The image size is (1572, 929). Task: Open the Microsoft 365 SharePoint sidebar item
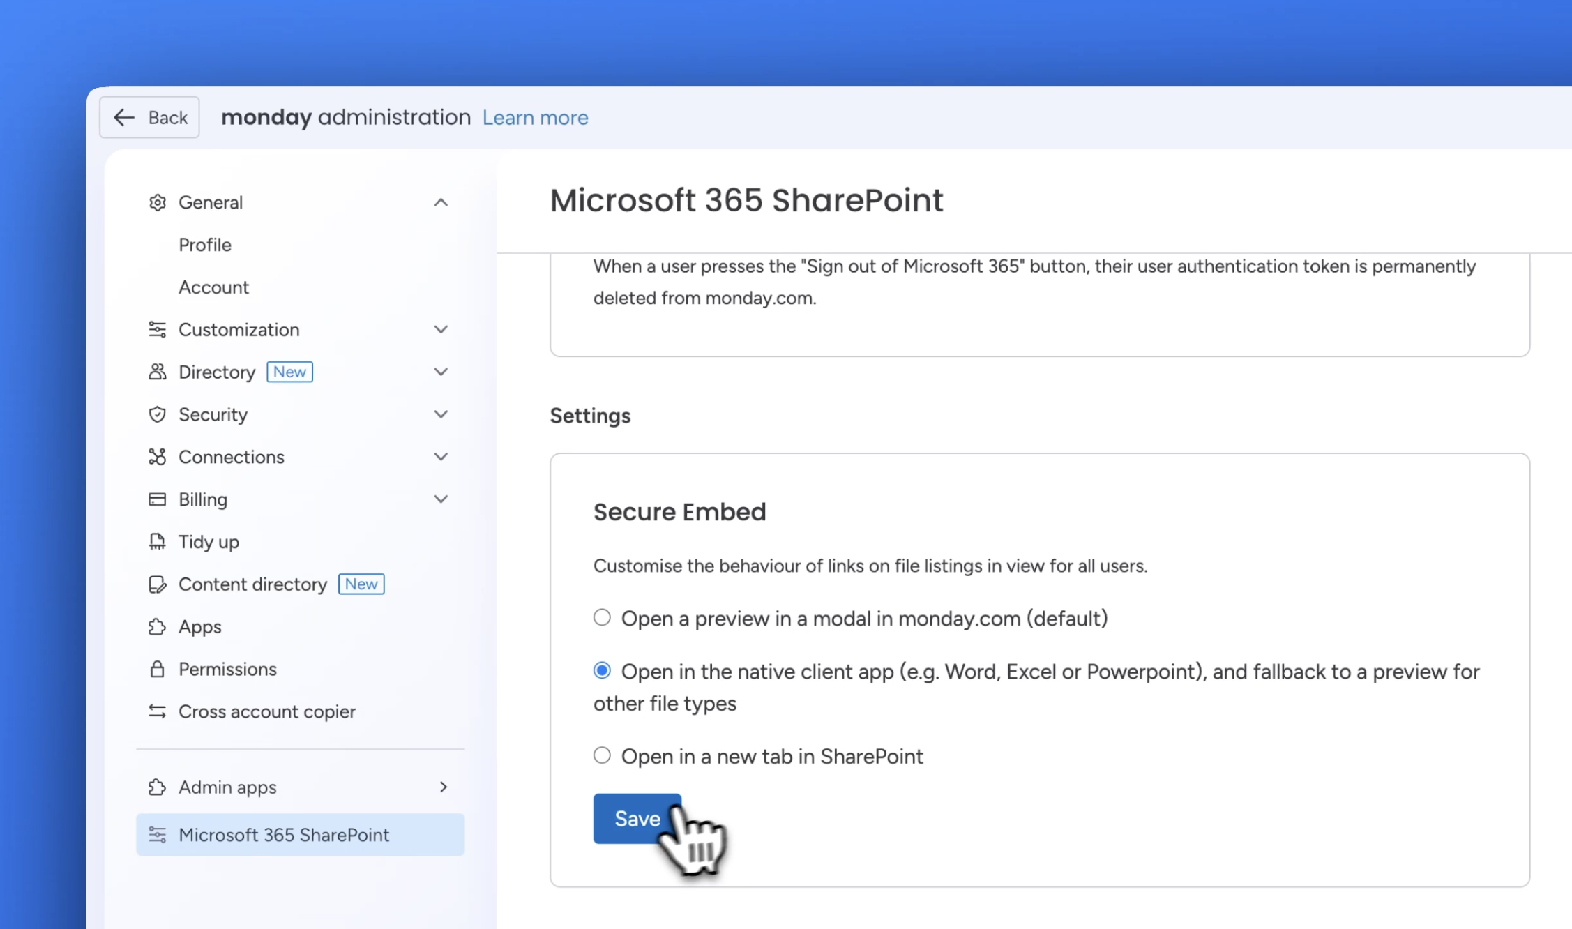coord(283,834)
